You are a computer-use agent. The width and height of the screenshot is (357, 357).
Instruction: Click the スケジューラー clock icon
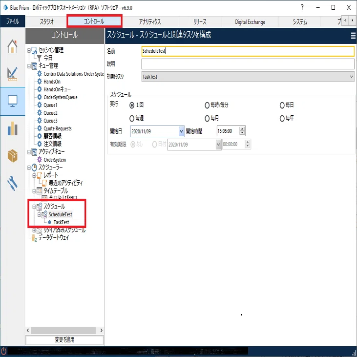(x=34, y=168)
